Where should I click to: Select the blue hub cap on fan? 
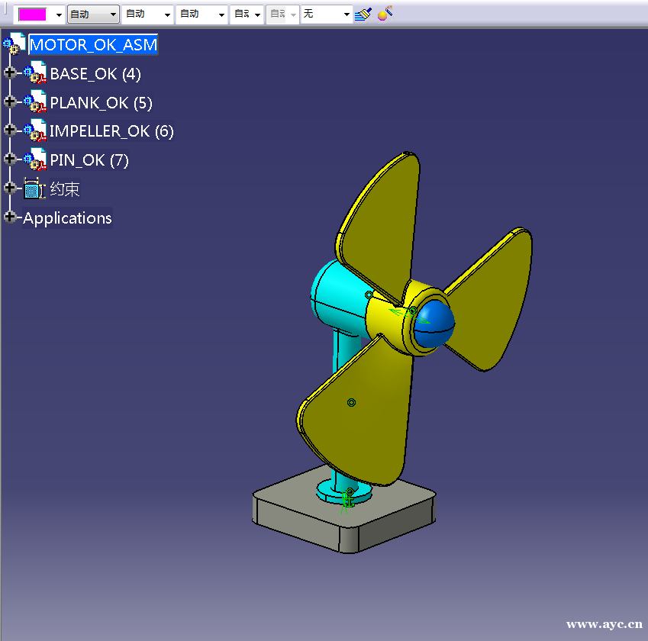point(437,322)
